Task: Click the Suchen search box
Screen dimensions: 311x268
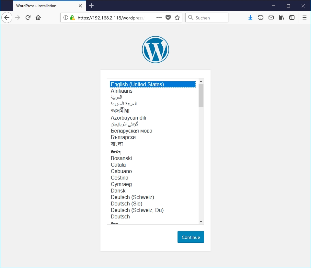Action: pos(207,17)
